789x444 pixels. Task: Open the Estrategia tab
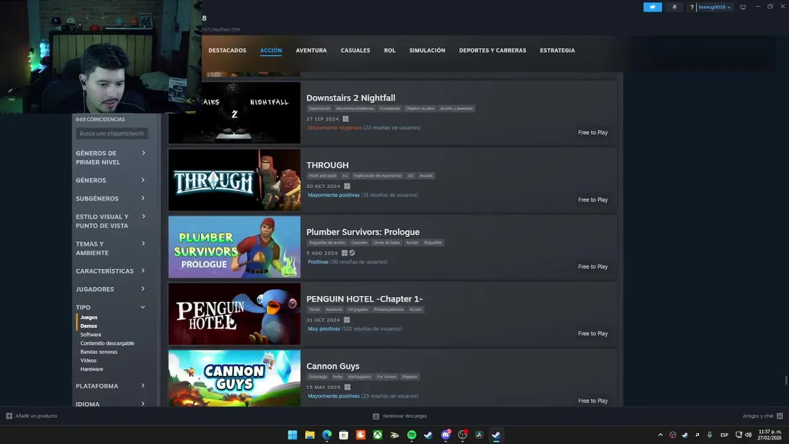[557, 51]
